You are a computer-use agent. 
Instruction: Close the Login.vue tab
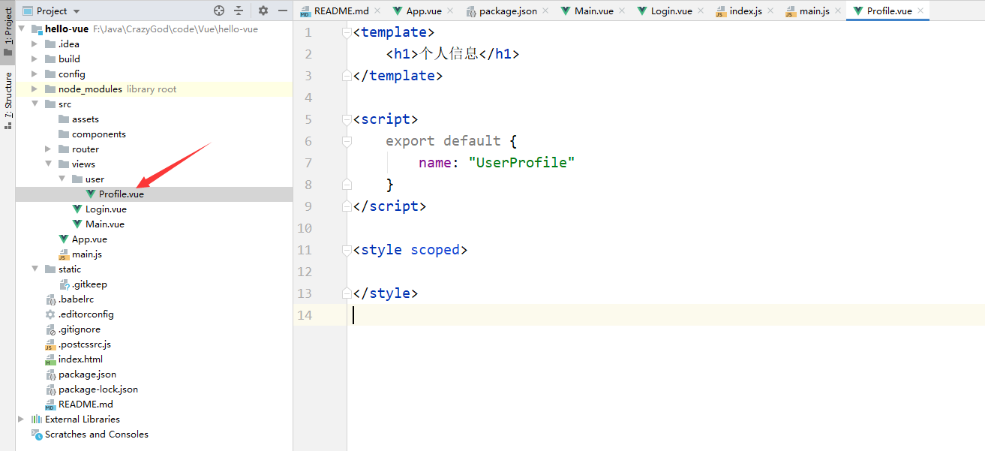(701, 11)
